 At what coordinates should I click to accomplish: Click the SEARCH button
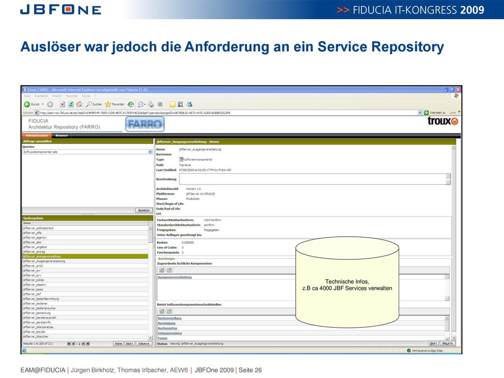pyautogui.click(x=144, y=210)
